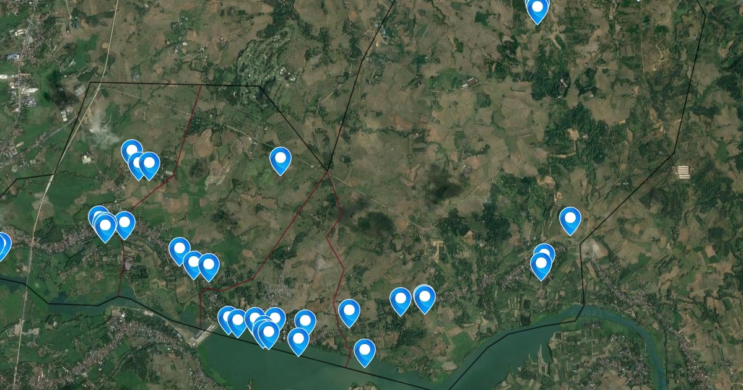Select the rightmost pin of the northwest trio
The width and height of the screenshot is (743, 390).
point(149,165)
